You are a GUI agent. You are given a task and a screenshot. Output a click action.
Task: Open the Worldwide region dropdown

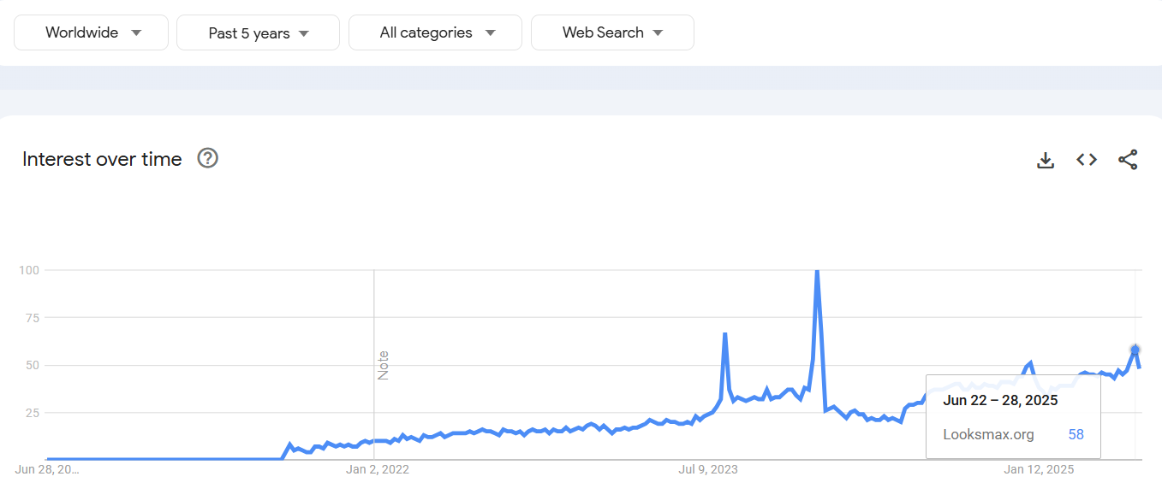(x=92, y=32)
